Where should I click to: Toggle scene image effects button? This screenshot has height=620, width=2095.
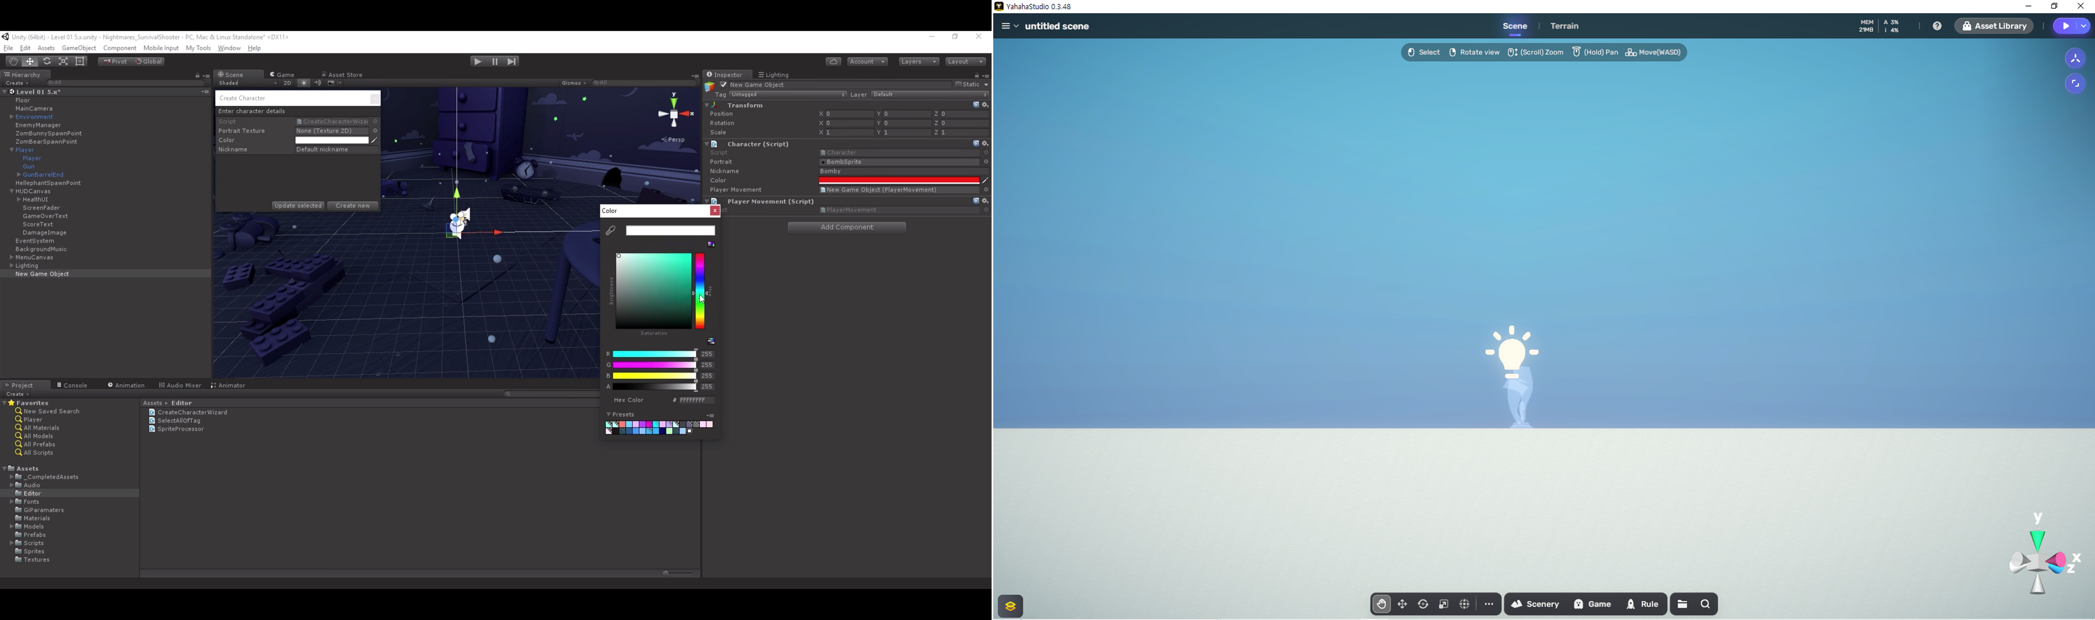tap(331, 83)
